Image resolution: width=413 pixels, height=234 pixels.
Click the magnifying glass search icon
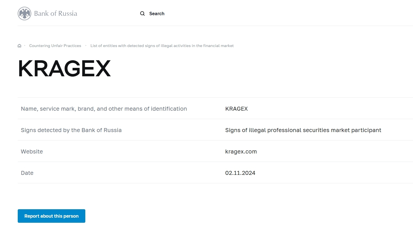pos(142,14)
